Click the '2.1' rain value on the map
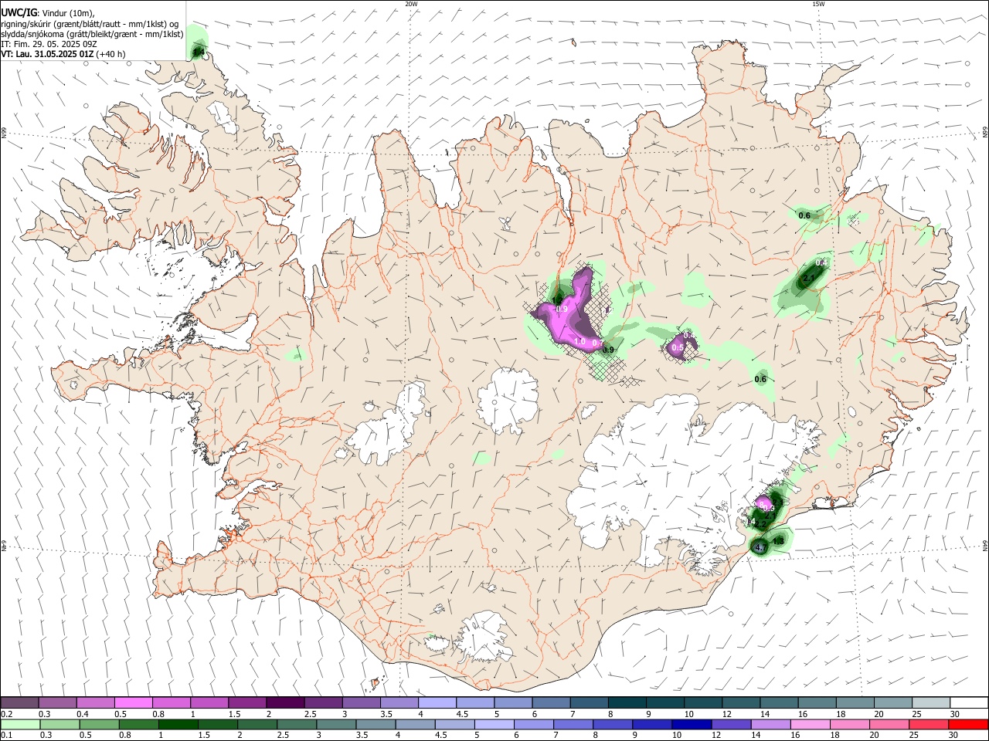The height and width of the screenshot is (741, 989). [809, 278]
